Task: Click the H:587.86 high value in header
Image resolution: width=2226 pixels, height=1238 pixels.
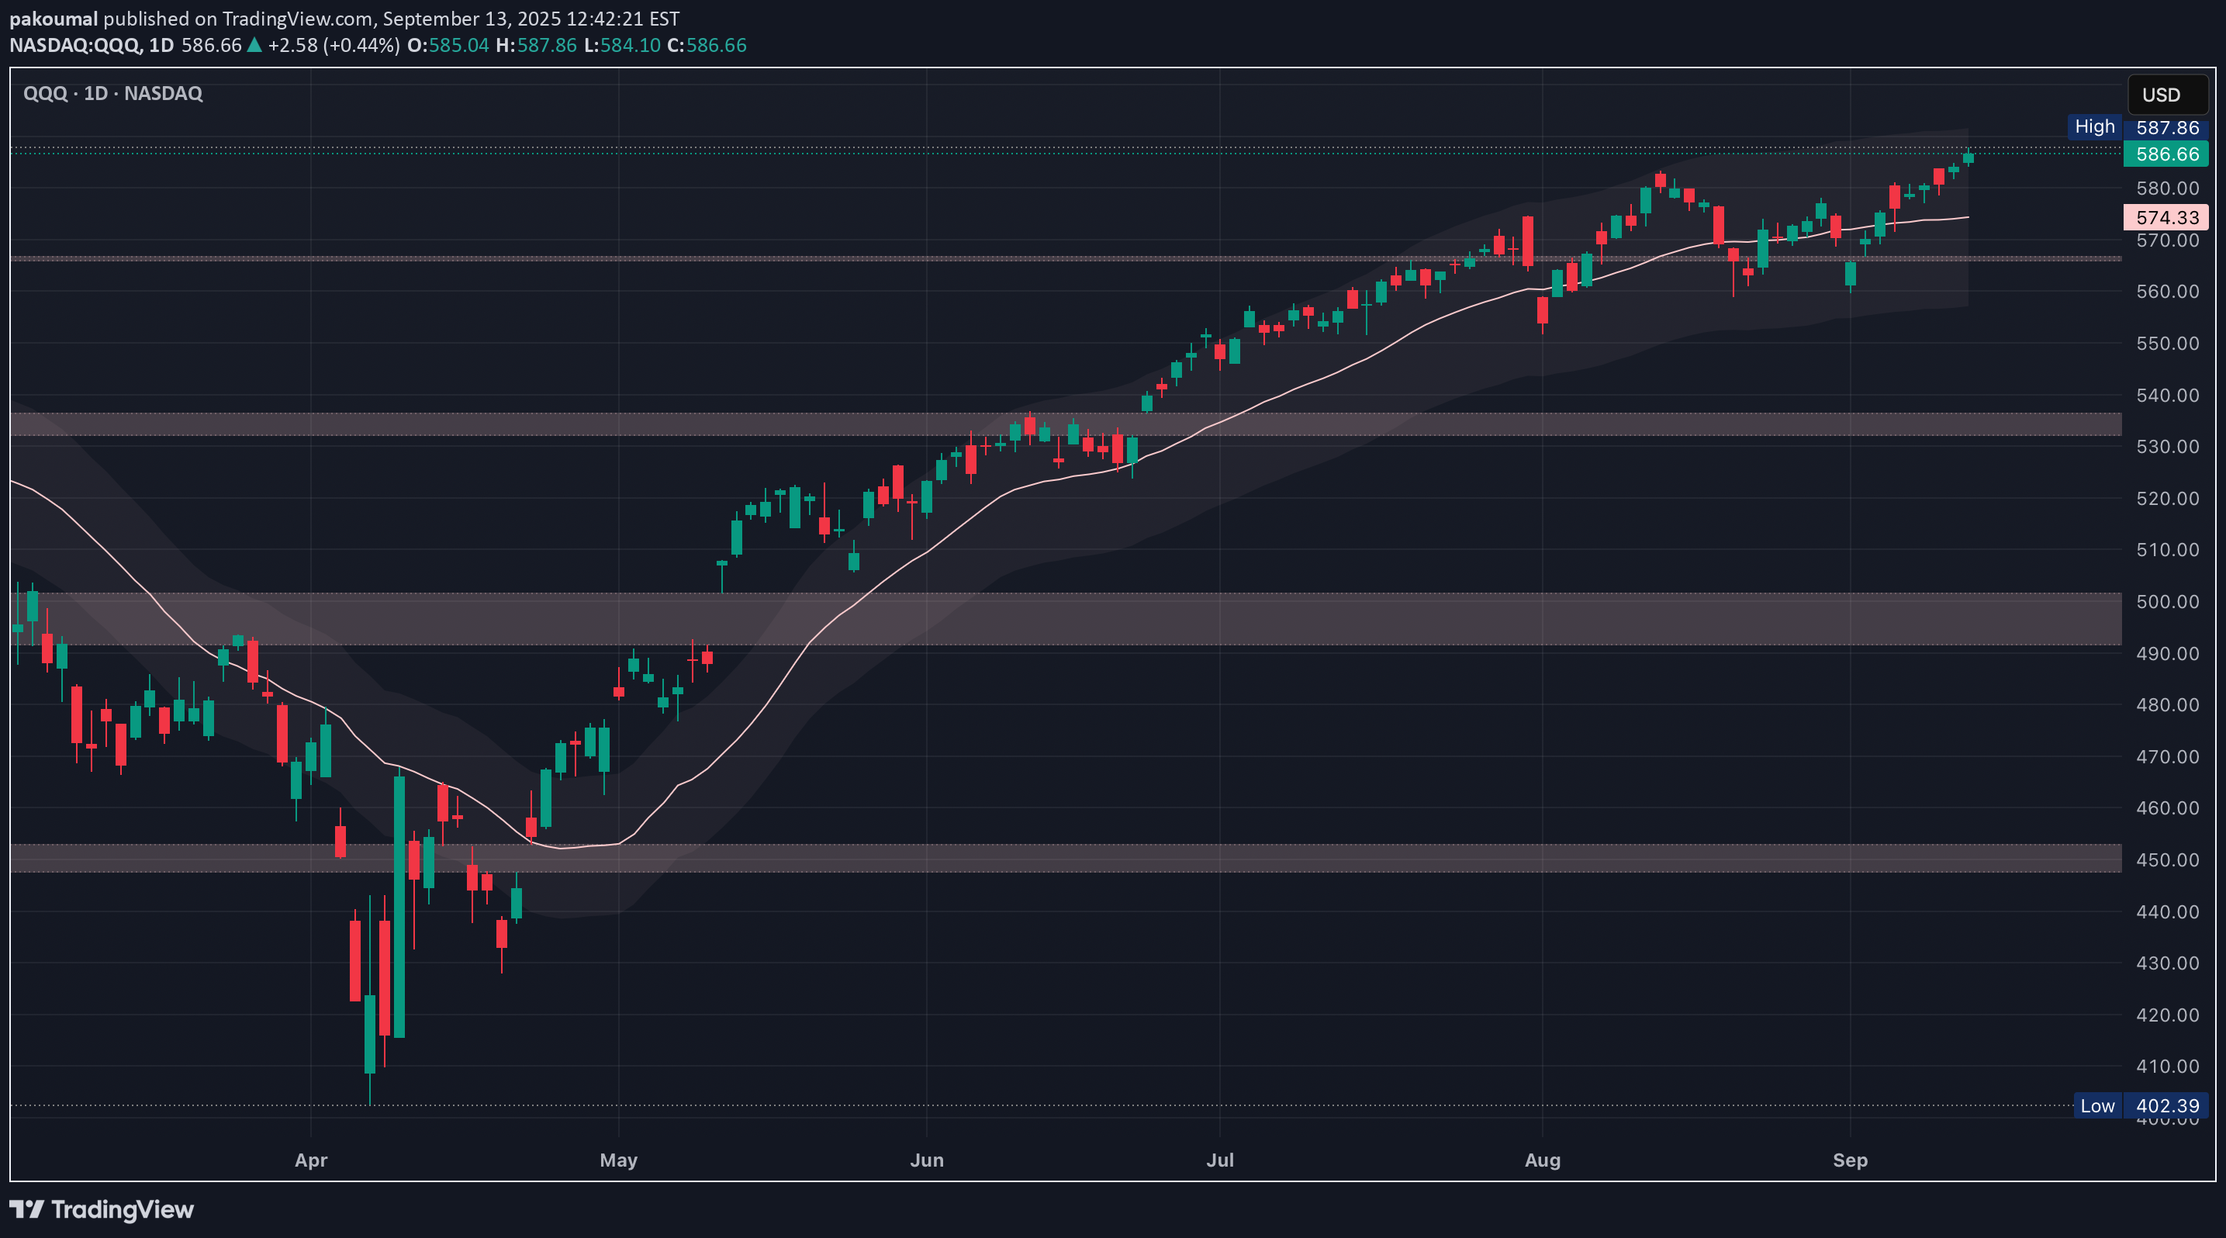Action: tap(536, 45)
